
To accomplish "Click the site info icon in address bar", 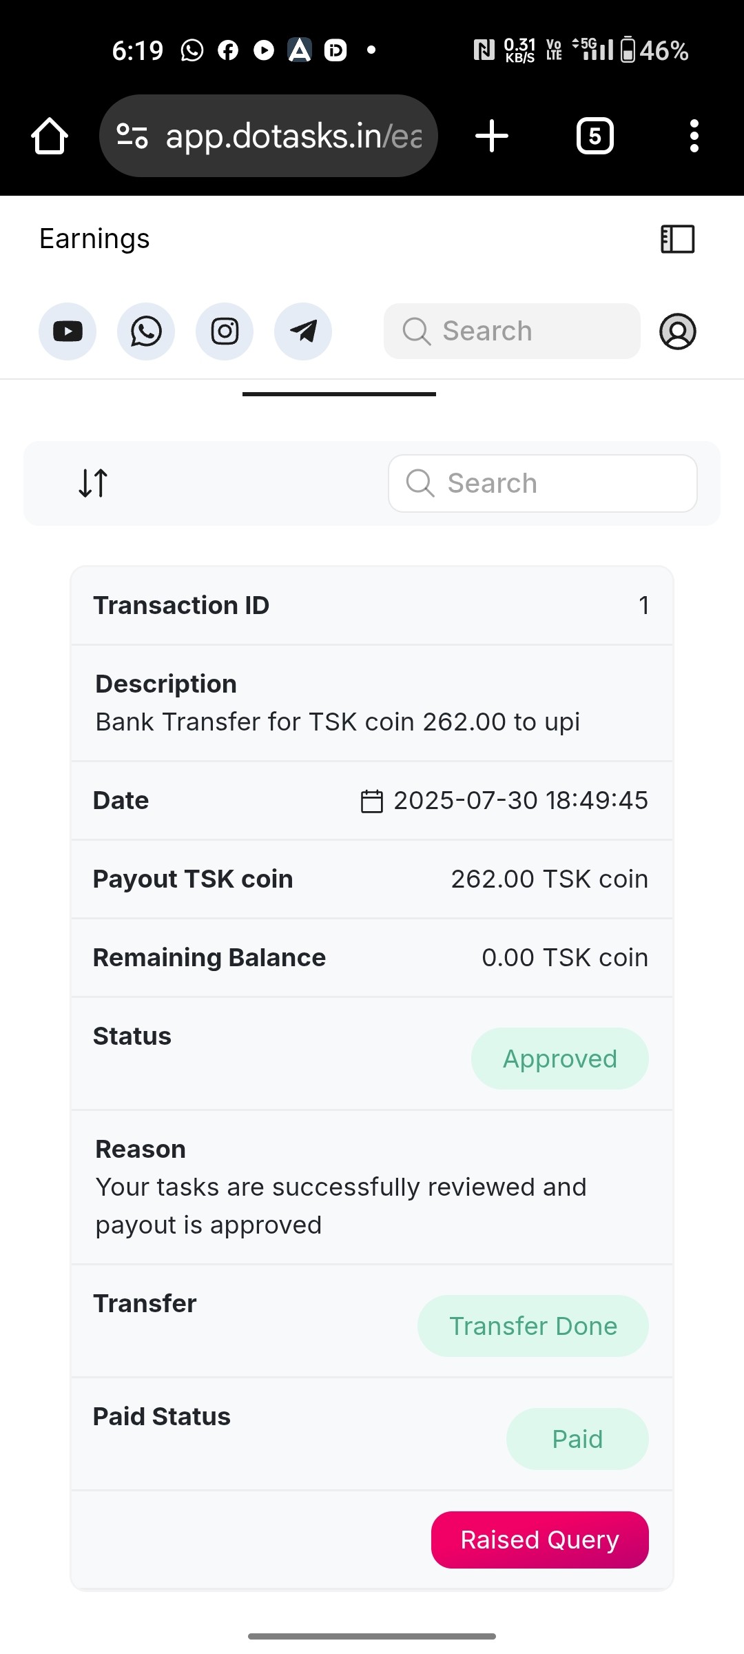I will pos(132,136).
